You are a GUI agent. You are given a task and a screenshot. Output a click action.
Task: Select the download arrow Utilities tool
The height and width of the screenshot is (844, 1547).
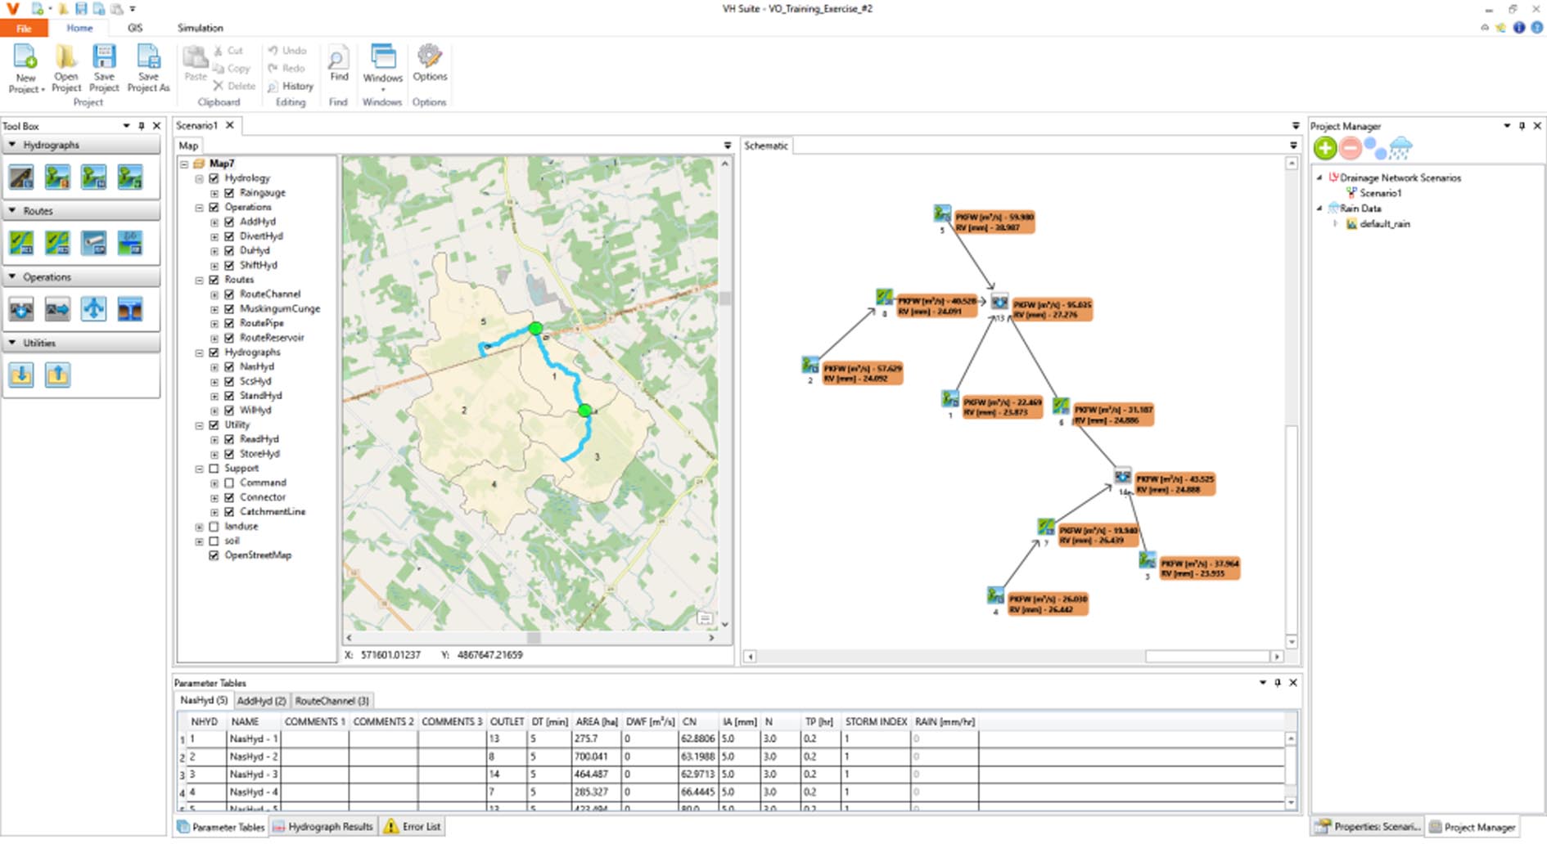click(x=21, y=375)
